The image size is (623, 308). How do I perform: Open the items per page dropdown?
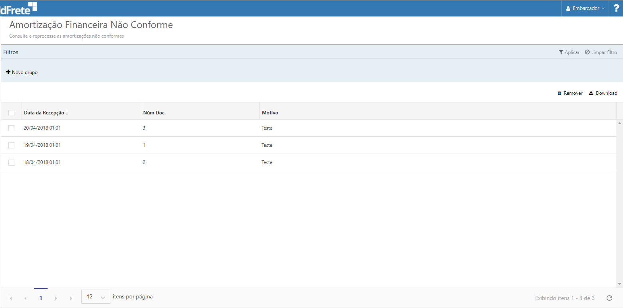(x=96, y=297)
